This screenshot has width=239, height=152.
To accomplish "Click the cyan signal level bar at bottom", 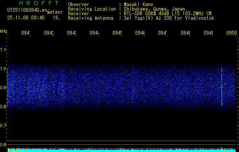I will click(x=122, y=150).
